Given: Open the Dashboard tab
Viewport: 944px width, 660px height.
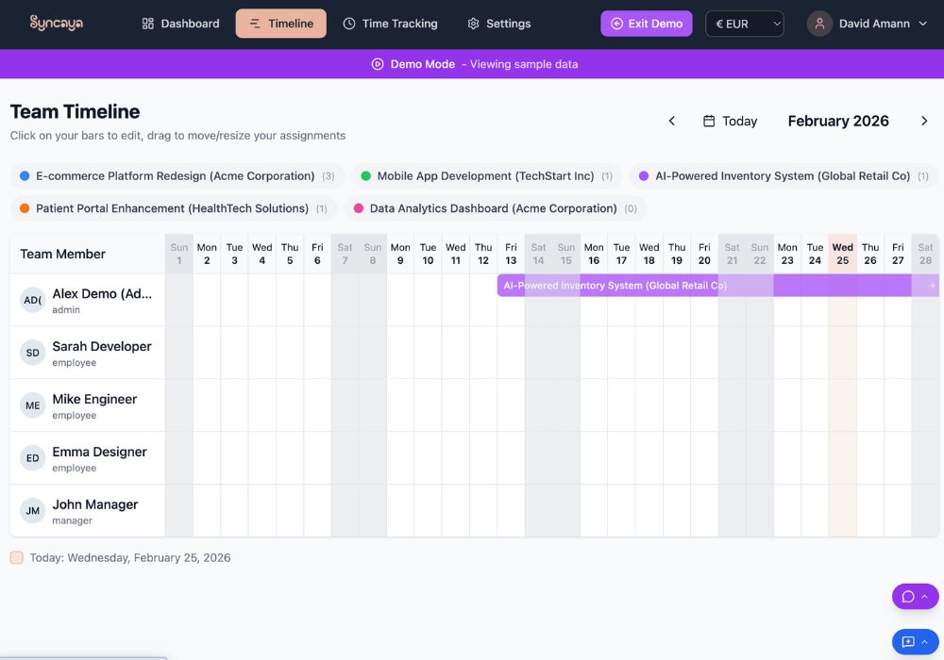Looking at the screenshot, I should point(180,24).
